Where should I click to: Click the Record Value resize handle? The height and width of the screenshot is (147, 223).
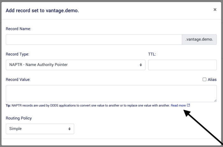pyautogui.click(x=215, y=101)
